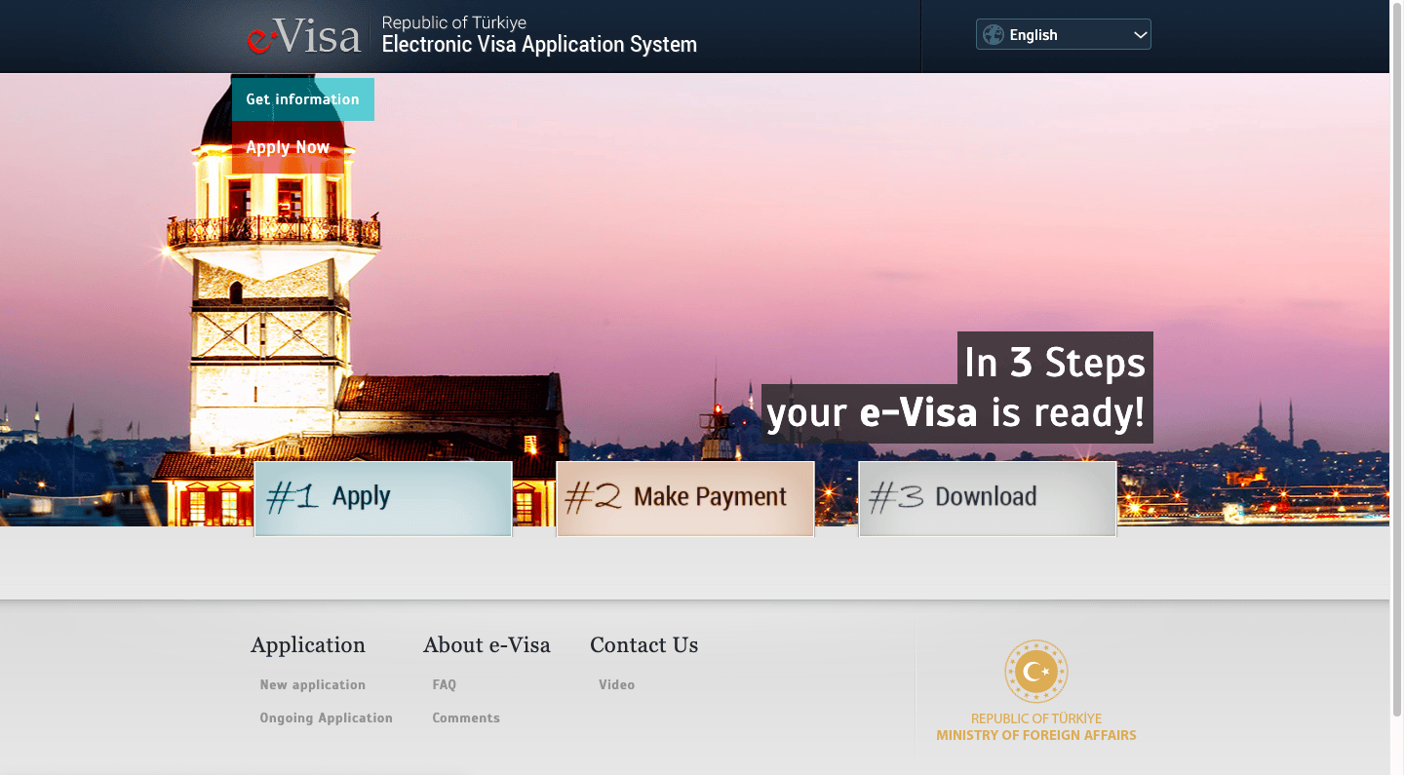This screenshot has height=775, width=1404.
Task: Open the #3 Download step tile
Action: 988,498
